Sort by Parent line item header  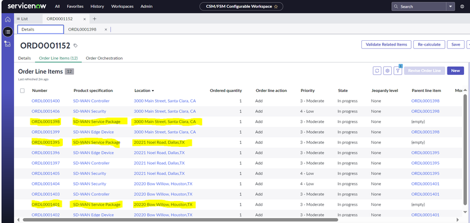427,91
